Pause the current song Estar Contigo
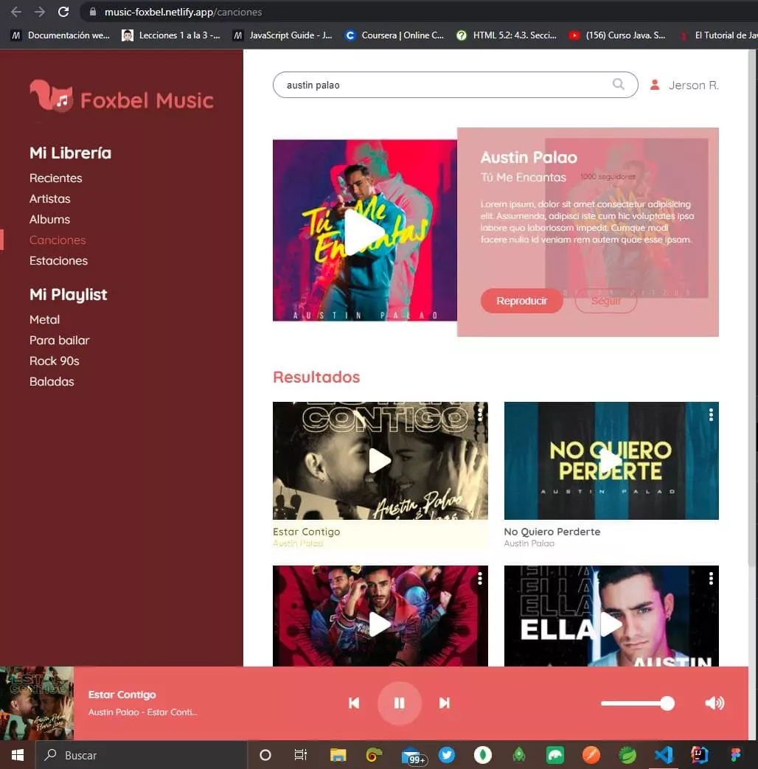The image size is (758, 769). coord(400,703)
